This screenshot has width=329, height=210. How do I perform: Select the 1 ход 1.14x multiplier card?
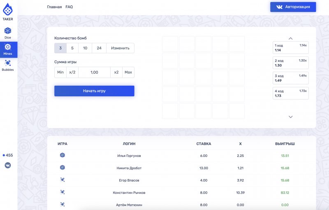pyautogui.click(x=291, y=48)
